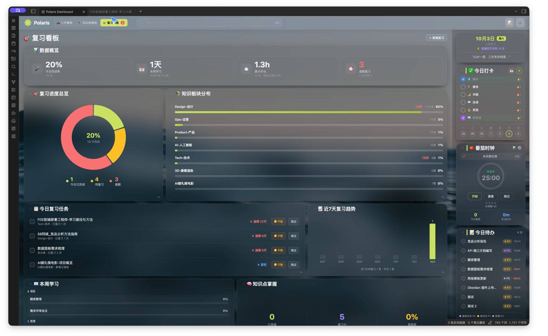Expand the 复习进度总览 panel corner icon
This screenshot has width=548, height=336.
point(159,197)
